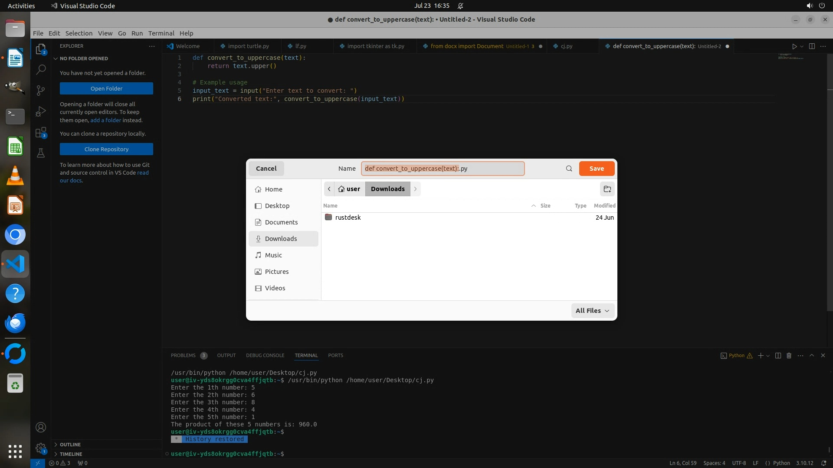
Task: Open the Search view in activity bar
Action: pyautogui.click(x=41, y=69)
